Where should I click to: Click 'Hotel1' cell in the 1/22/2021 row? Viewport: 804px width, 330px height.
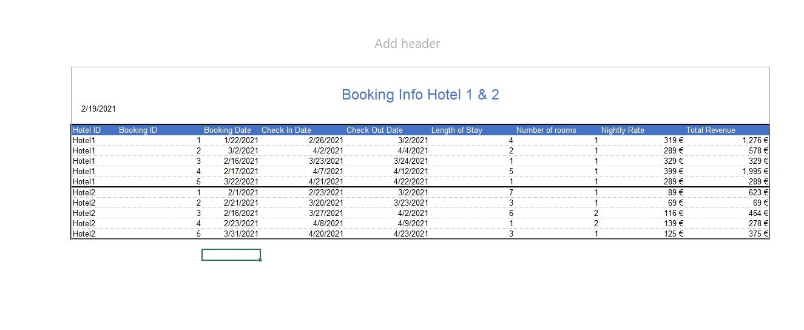pos(84,140)
